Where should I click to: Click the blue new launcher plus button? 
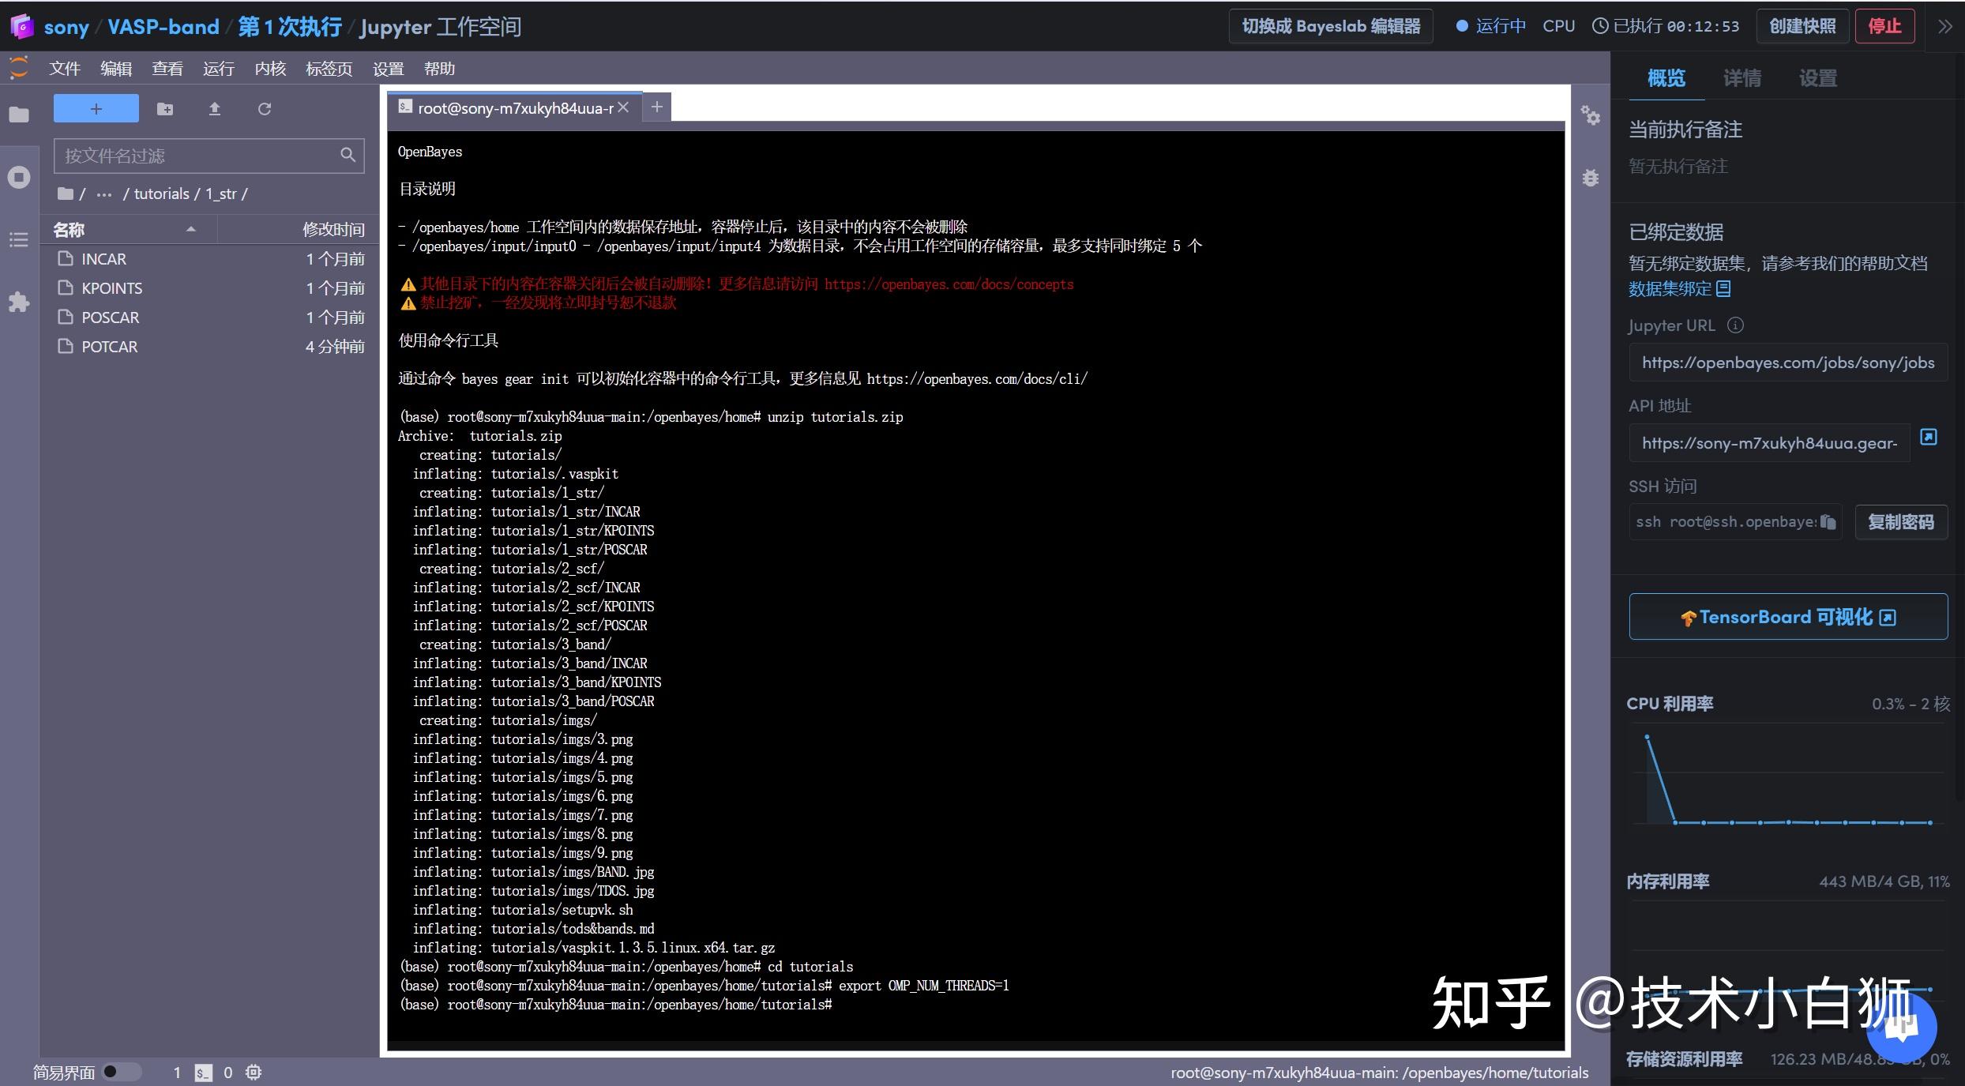tap(96, 109)
